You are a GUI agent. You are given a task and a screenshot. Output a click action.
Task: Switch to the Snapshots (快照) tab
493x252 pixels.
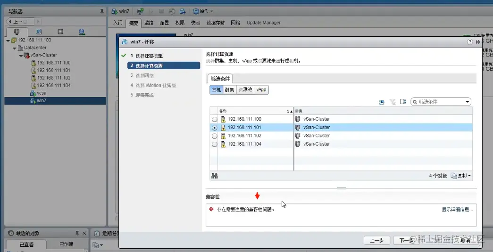(x=195, y=23)
